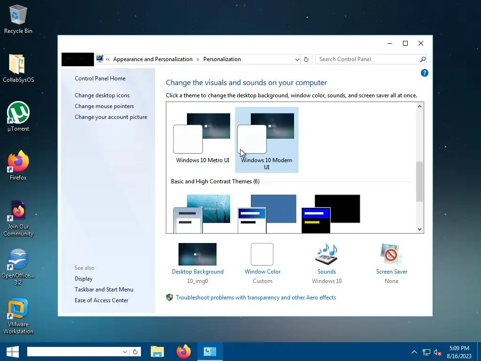The height and width of the screenshot is (361, 481).
Task: Open the taskbar address dropdown arrow
Action: coord(125,352)
